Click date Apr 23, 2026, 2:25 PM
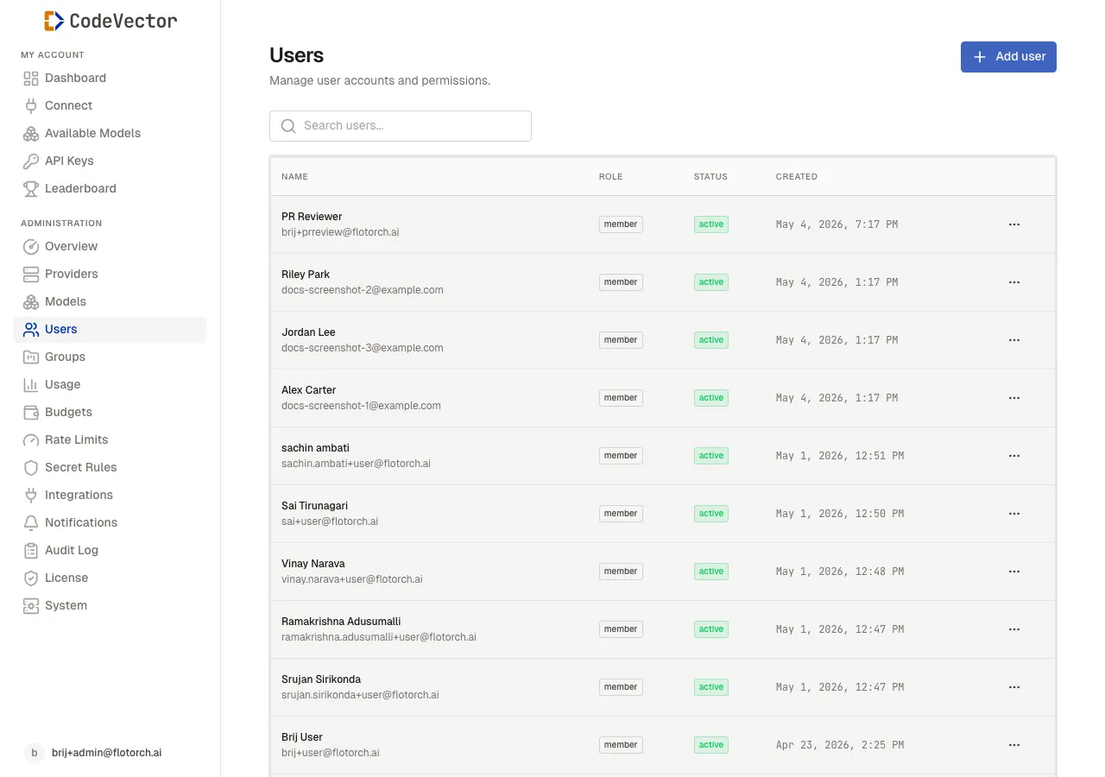Viewport: 1105px width, 777px height. 840,745
